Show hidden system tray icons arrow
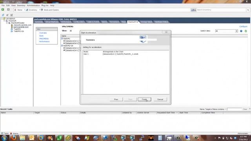Image resolution: width=251 pixels, height=141 pixels. pyautogui.click(x=215, y=138)
